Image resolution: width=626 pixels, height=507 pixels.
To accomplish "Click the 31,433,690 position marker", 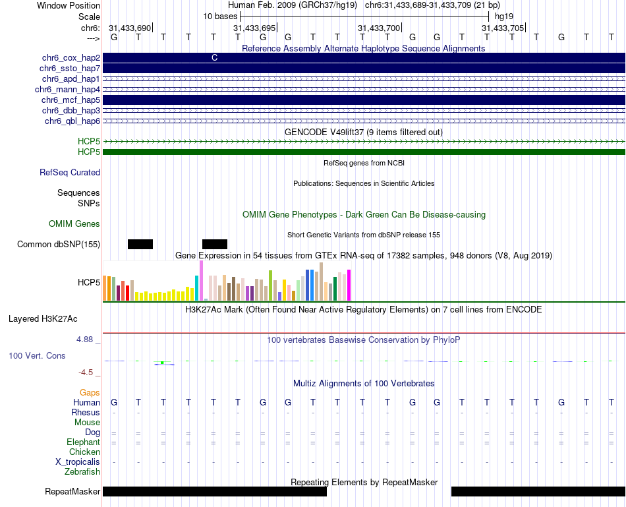I will (x=130, y=28).
